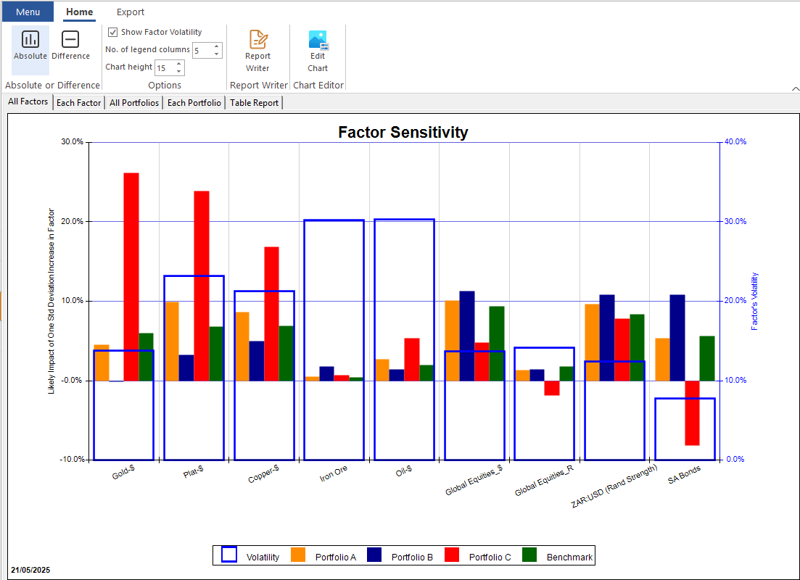
Task: Click the Iron Ore axis label
Action: tap(334, 473)
